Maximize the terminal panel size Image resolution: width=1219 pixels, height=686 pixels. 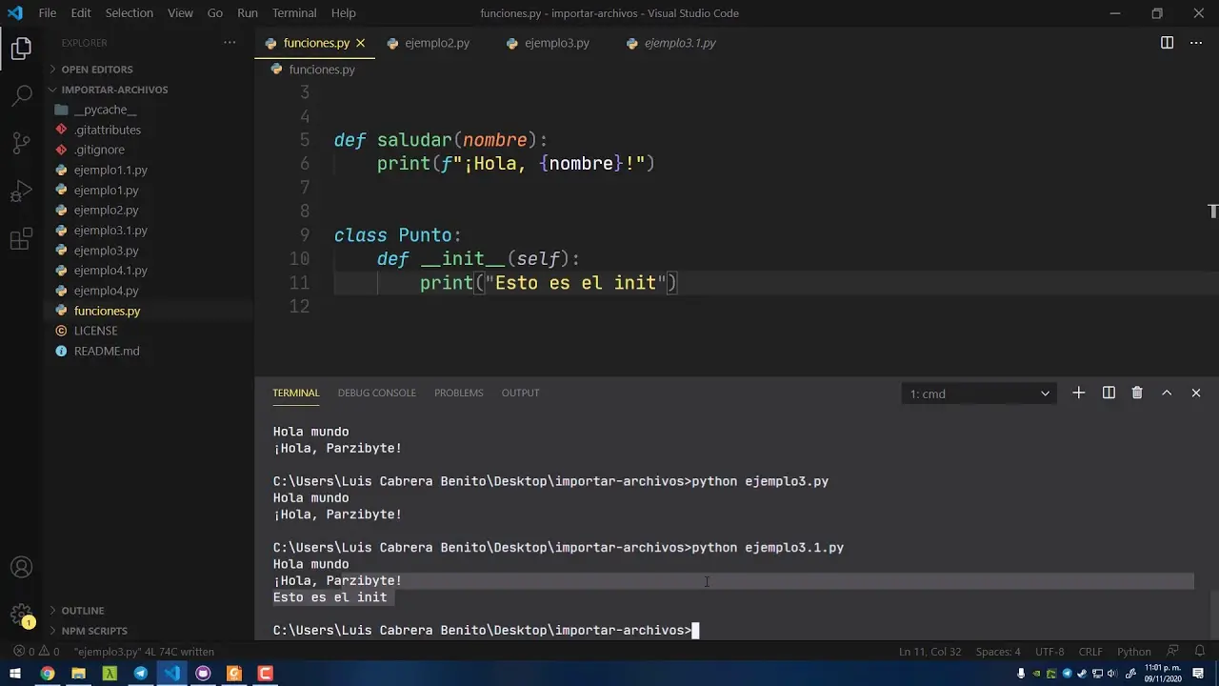click(1167, 393)
